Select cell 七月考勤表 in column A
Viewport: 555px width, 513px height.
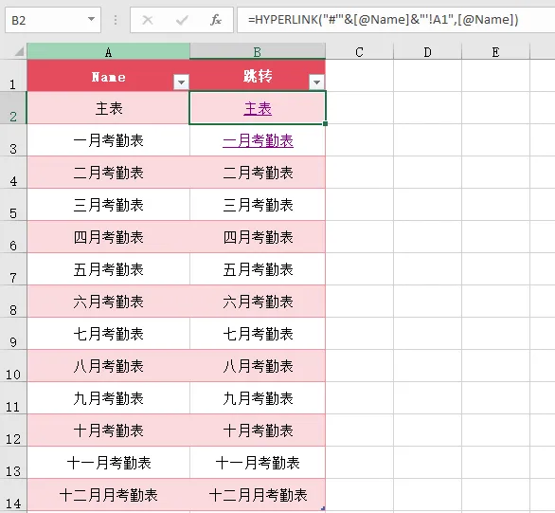click(x=108, y=334)
